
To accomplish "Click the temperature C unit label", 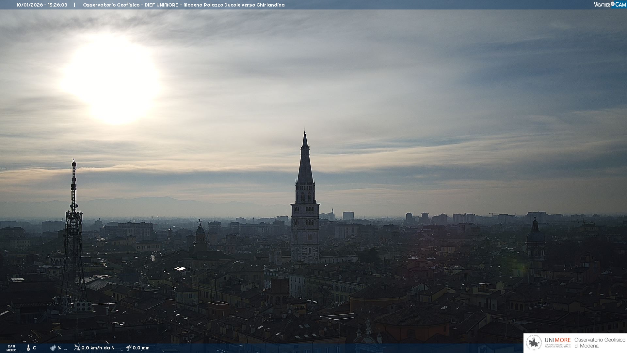I will [x=34, y=348].
